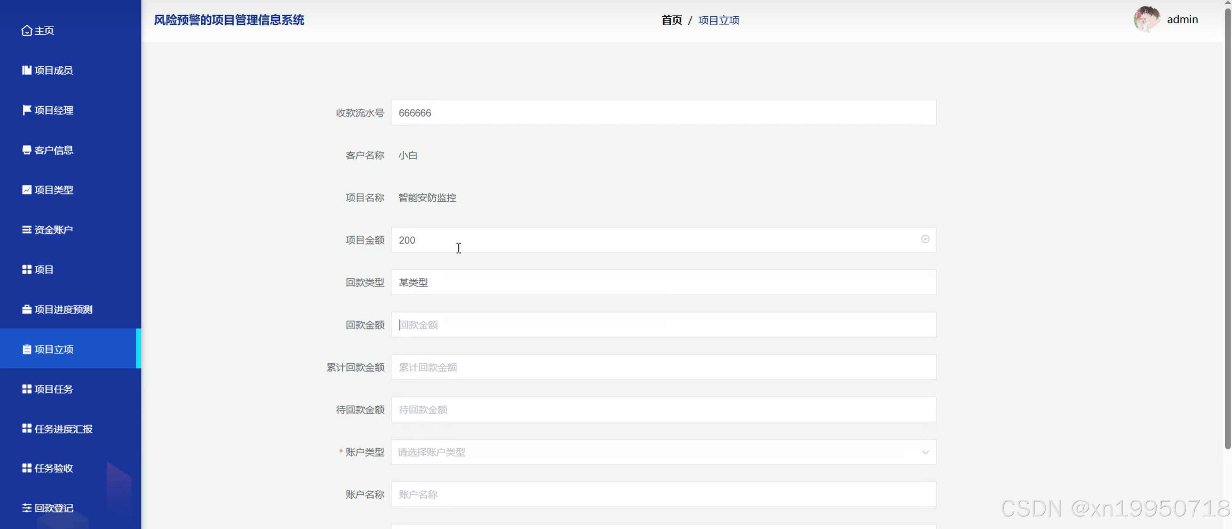The width and height of the screenshot is (1232, 529).
Task: Open the 主页 menu item
Action: 70,30
